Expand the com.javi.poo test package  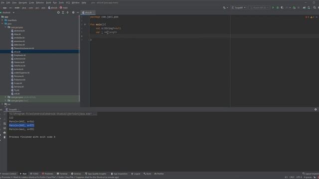coord(5,100)
